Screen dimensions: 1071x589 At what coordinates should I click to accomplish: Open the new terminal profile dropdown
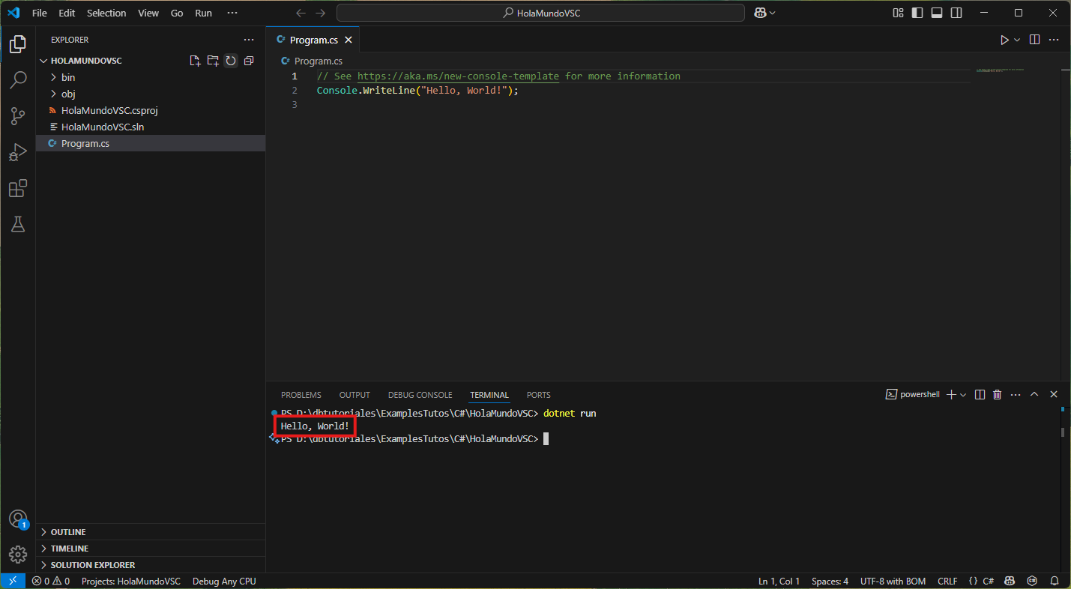coord(963,394)
